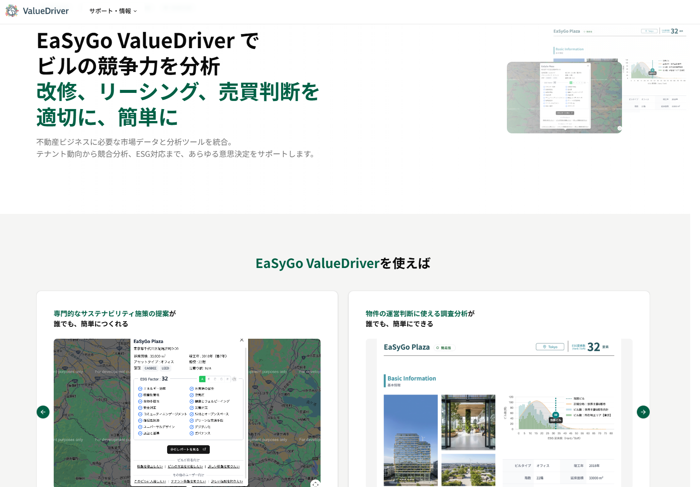This screenshot has height=487, width=700.
Task: Click the 32 marker on the ESG chart
Action: [x=555, y=415]
